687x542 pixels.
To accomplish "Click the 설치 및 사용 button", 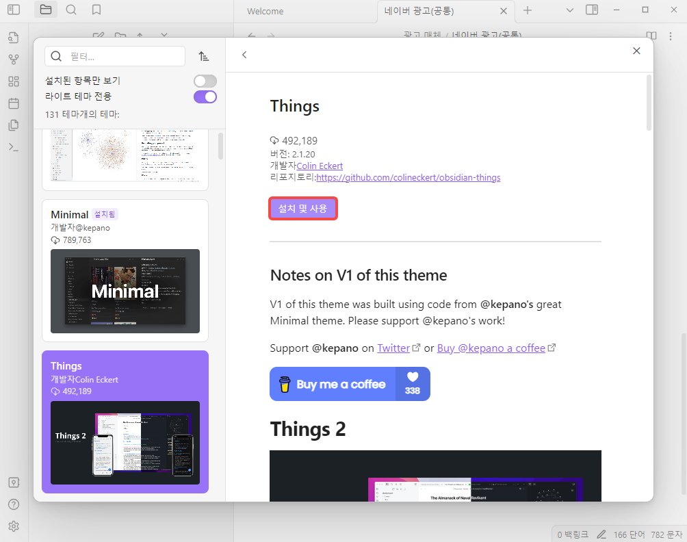I will [302, 209].
